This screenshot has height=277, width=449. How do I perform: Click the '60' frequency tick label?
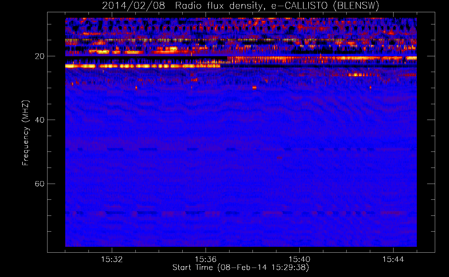pyautogui.click(x=40, y=184)
